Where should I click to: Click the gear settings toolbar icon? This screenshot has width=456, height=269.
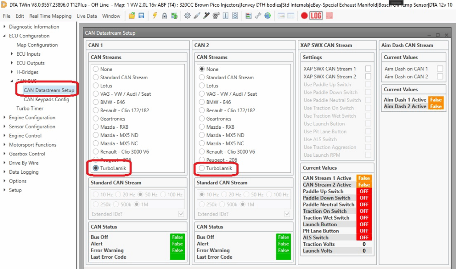pyautogui.click(x=187, y=16)
